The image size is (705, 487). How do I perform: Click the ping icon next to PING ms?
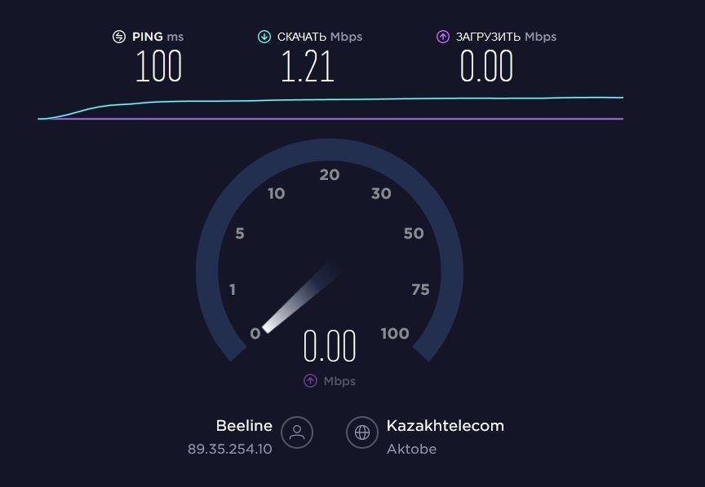pos(119,37)
